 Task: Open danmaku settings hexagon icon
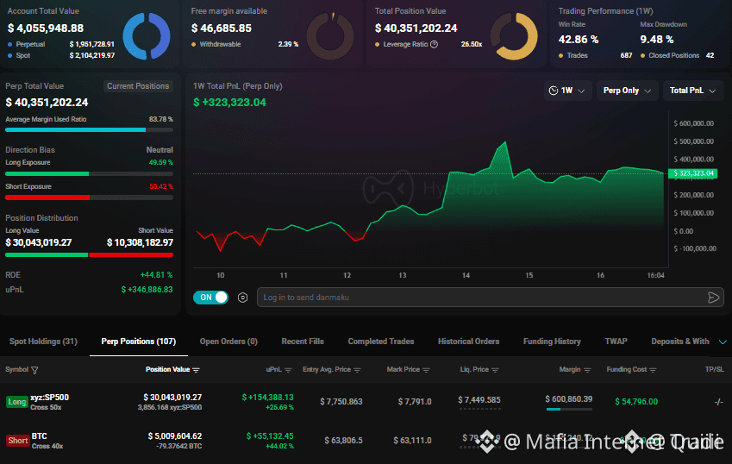click(243, 298)
